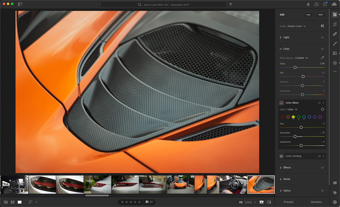
Task: Click the sort order icon
Action: click(x=30, y=202)
